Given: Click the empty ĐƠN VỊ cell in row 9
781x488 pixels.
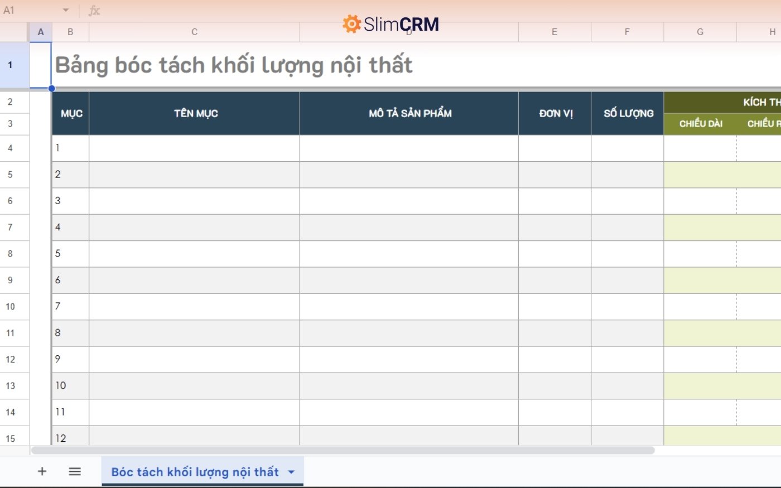Looking at the screenshot, I should click(x=555, y=280).
